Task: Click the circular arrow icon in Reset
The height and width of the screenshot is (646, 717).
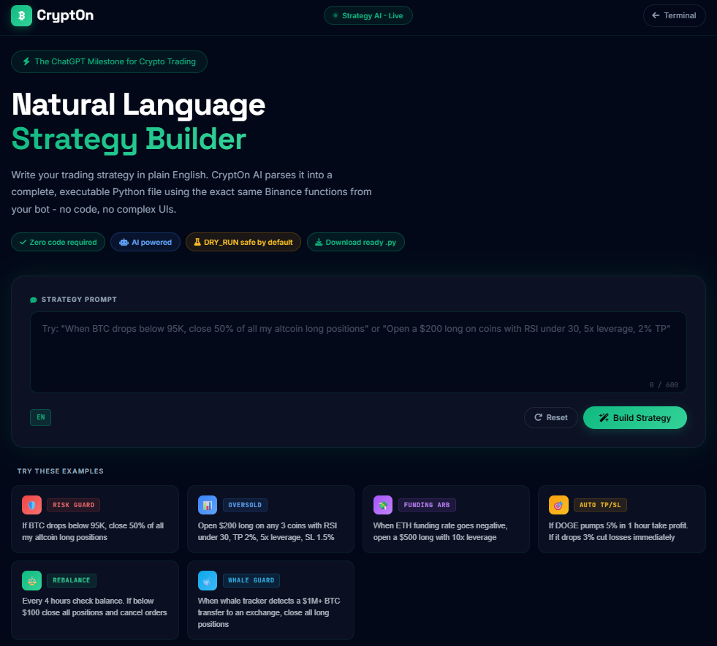Action: [x=538, y=417]
